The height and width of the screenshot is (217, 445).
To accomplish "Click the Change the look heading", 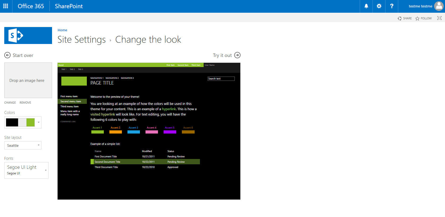I will click(148, 39).
